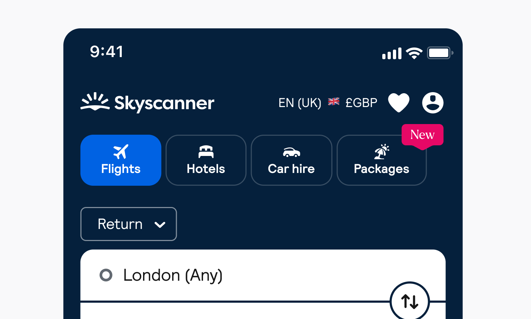Switch to the Car hire tab
This screenshot has width=531, height=319.
coord(291,160)
